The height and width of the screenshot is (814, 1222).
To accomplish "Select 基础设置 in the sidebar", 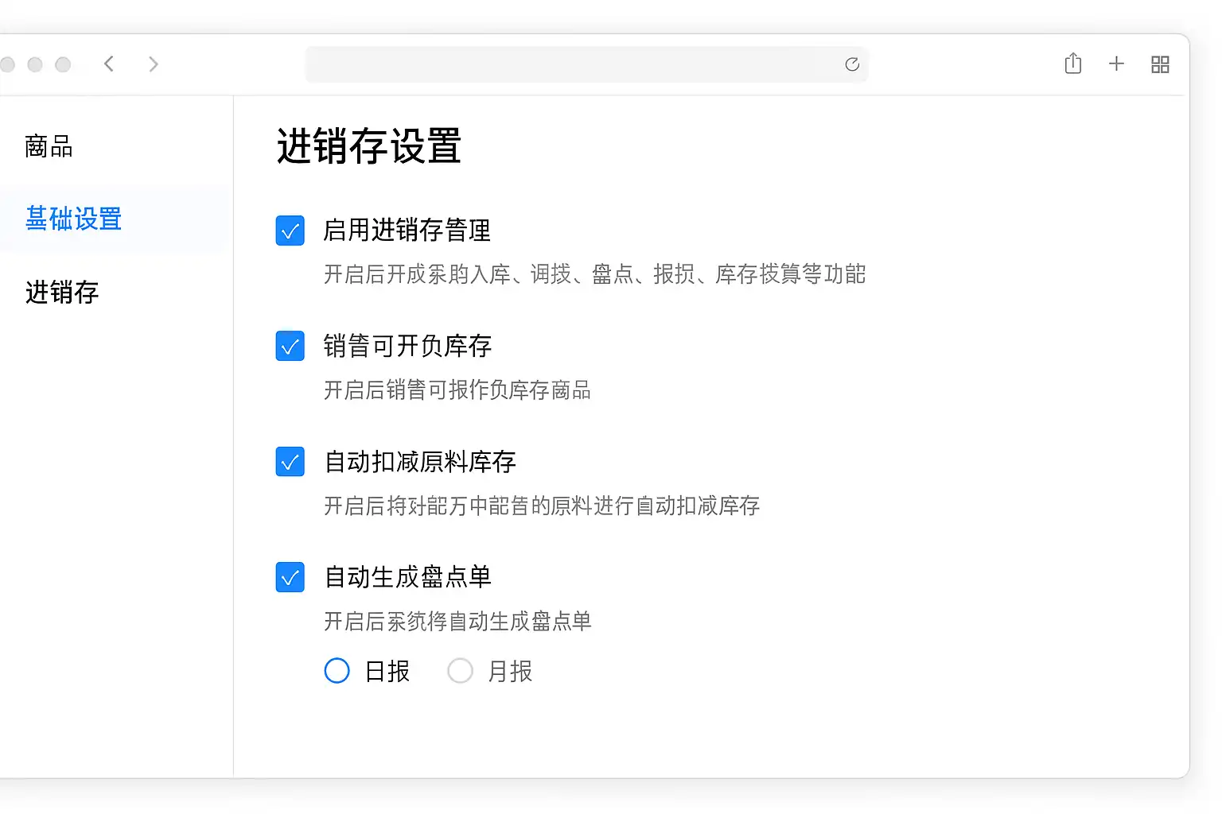I will [x=73, y=219].
